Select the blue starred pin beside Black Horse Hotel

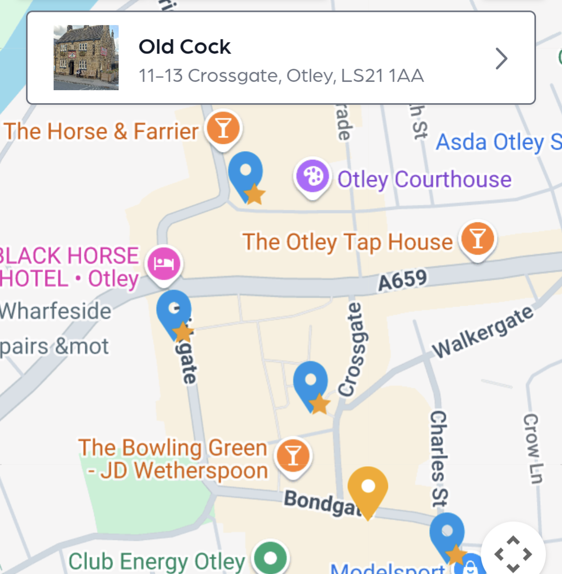[174, 311]
